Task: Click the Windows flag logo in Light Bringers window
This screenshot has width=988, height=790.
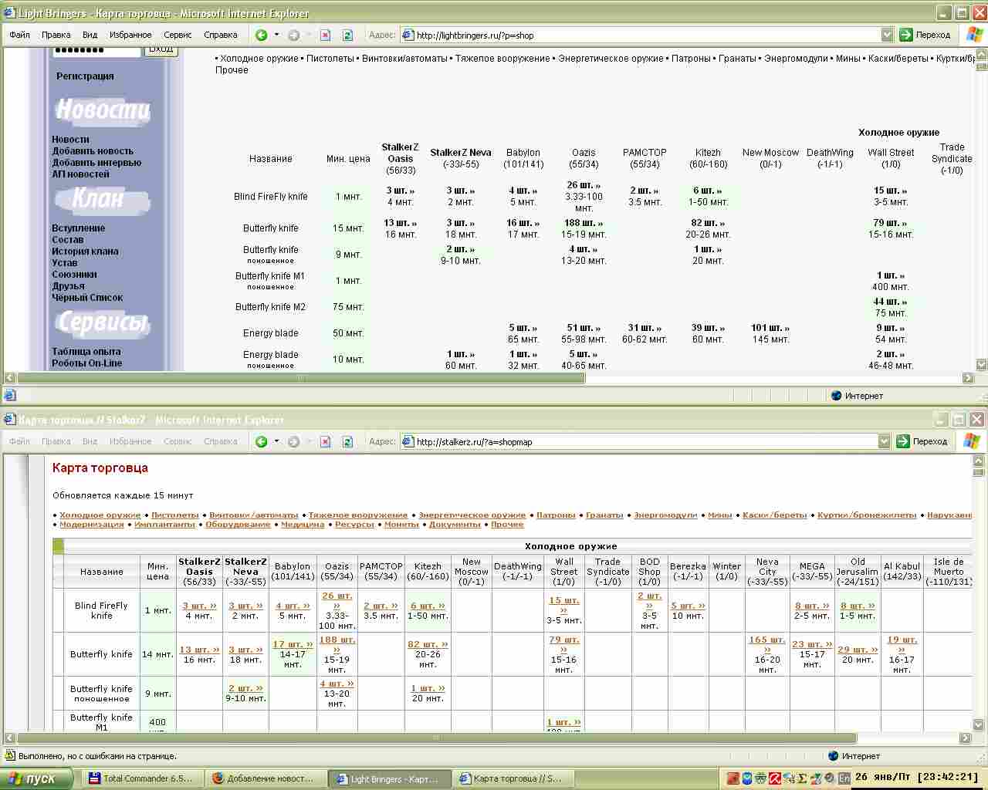Action: pos(974,35)
